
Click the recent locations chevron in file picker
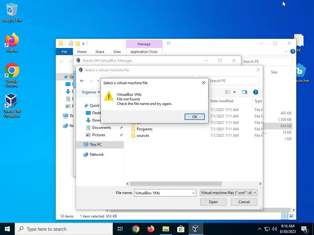[98, 81]
